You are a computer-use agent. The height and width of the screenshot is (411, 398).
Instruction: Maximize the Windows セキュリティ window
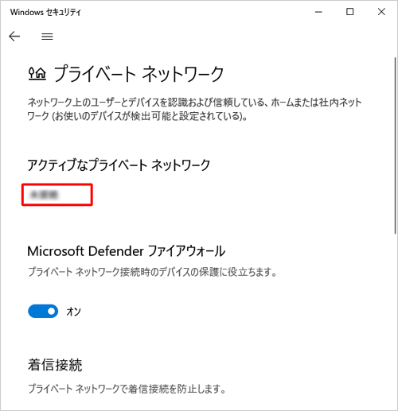click(349, 12)
